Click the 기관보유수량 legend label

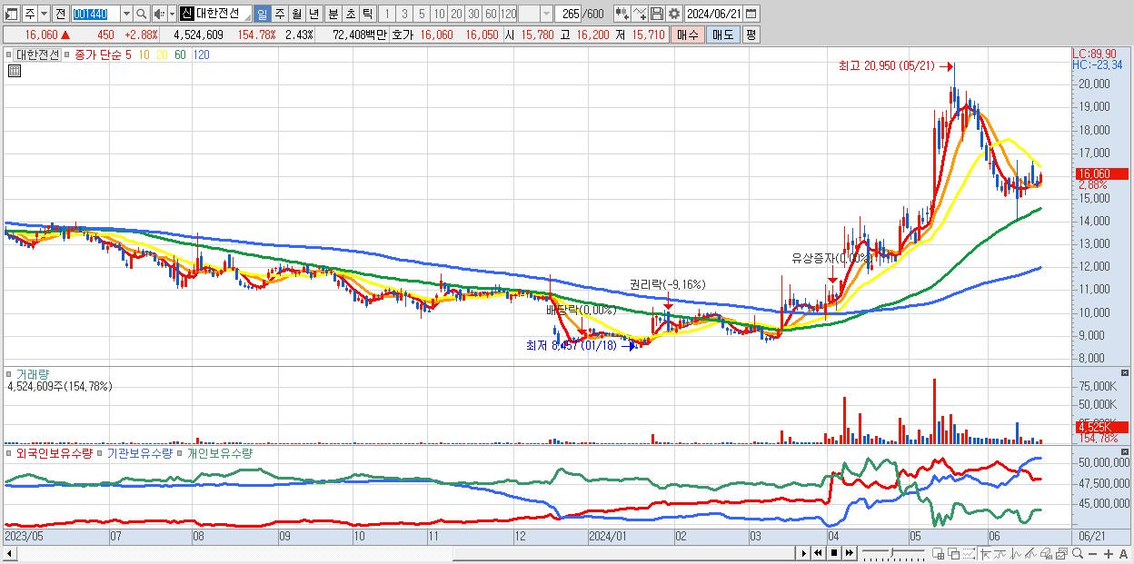tap(140, 452)
